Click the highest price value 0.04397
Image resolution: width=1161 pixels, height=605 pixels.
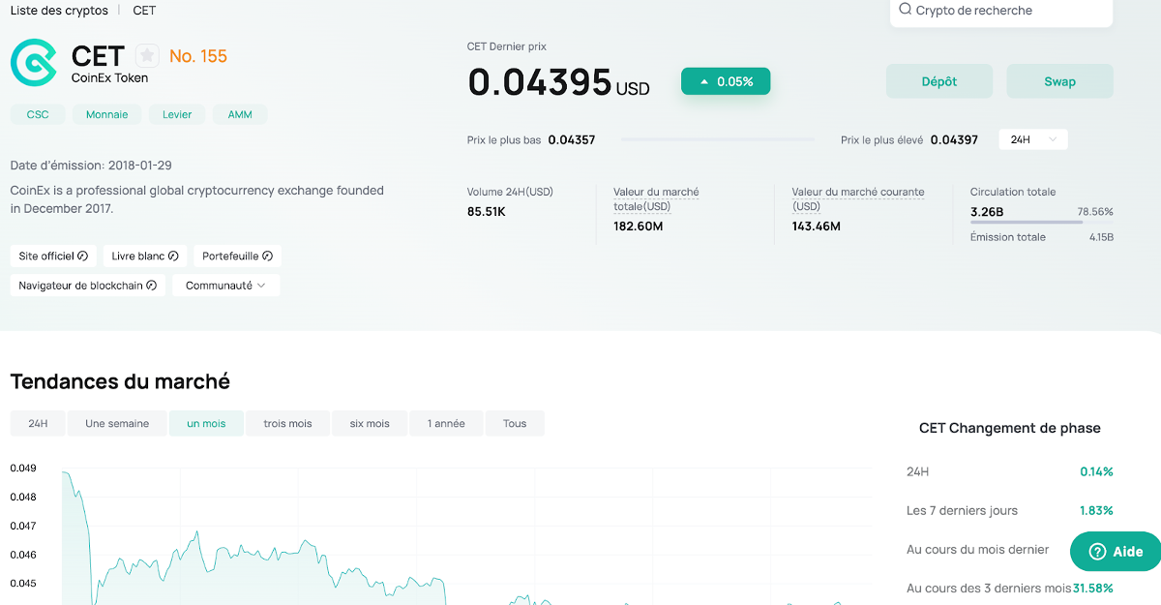coord(955,139)
